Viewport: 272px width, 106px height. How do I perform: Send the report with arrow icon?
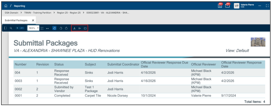pos(80,28)
